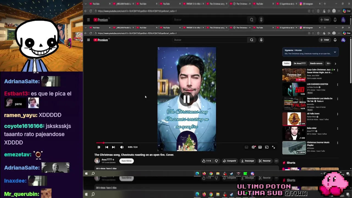Open Windows taskbar search magnifier in upper taskbar
Screen dimensions: 352x198
point(93,174)
